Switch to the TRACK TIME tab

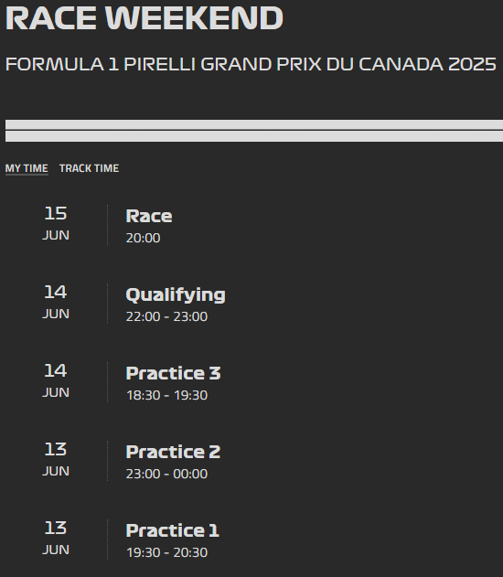pyautogui.click(x=89, y=168)
